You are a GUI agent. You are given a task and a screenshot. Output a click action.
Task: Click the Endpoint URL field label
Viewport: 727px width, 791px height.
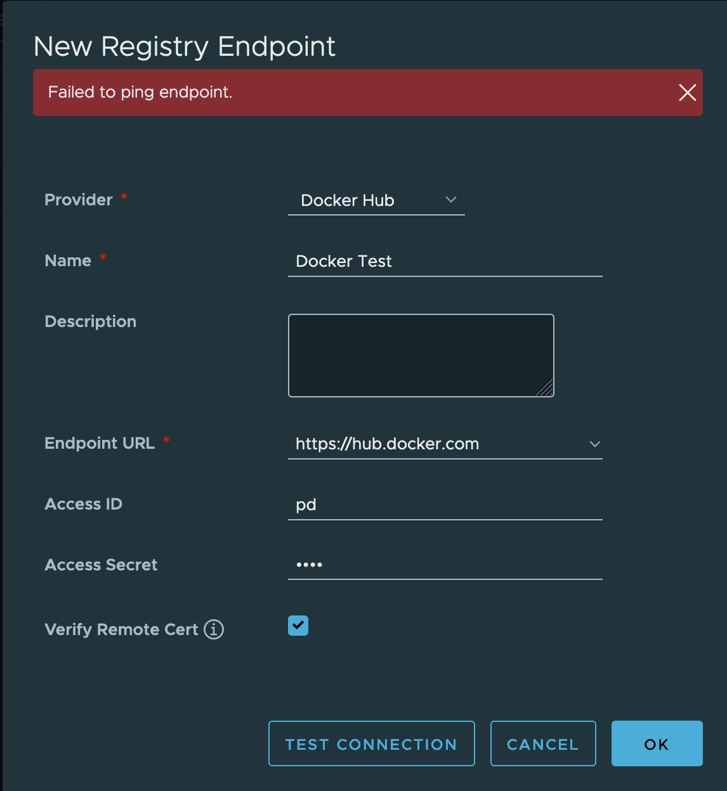(x=100, y=443)
